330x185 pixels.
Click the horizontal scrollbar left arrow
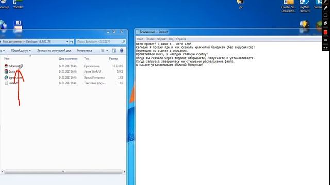point(2,172)
